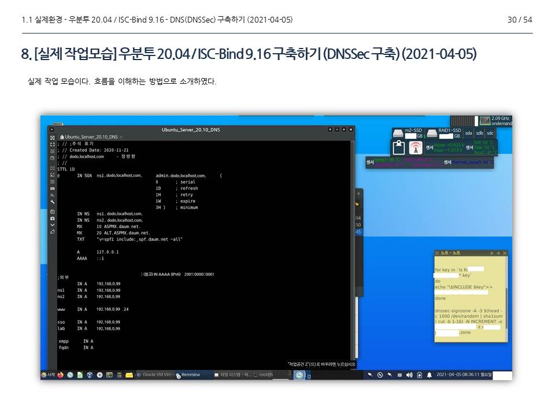The height and width of the screenshot is (416, 555).
Task: Open the notification bell icon in the system tray
Action: pos(429,375)
